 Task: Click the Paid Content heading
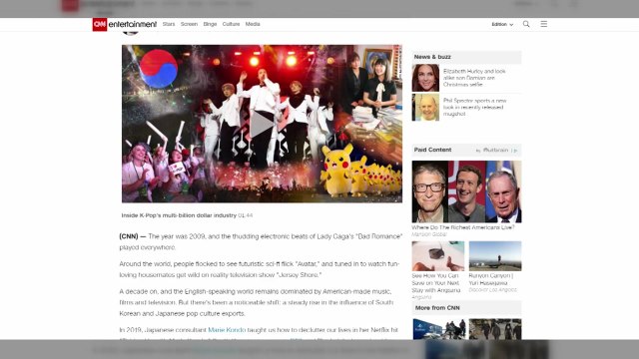(432, 150)
